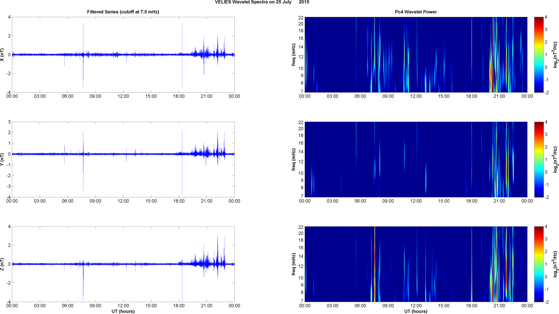Click the X component filtered time series plot

(123, 55)
